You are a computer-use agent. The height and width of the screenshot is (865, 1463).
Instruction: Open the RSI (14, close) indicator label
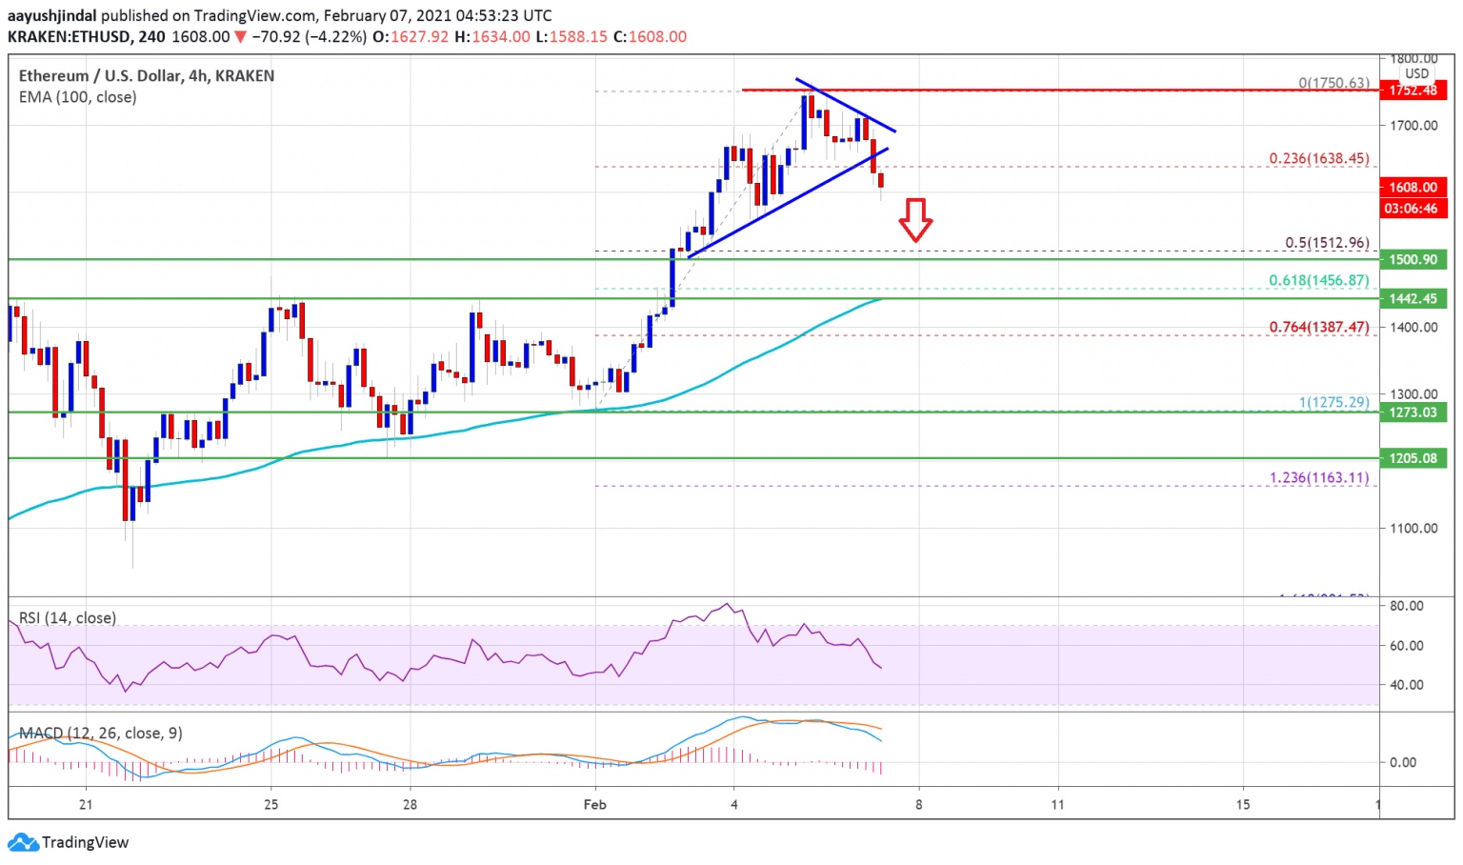pos(68,618)
